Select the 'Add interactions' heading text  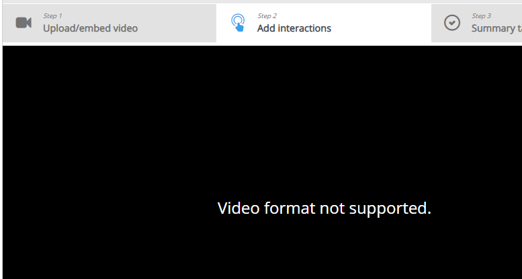pyautogui.click(x=294, y=28)
